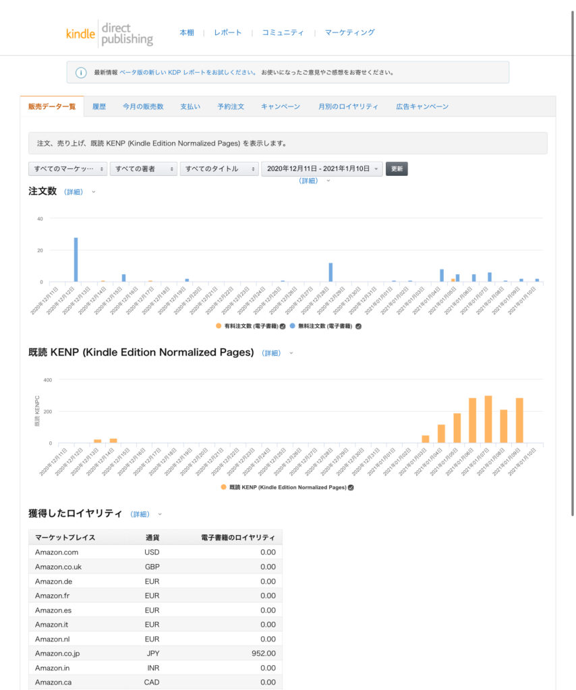
Task: Click 詳細 link beside 注文数
Action: point(74,192)
